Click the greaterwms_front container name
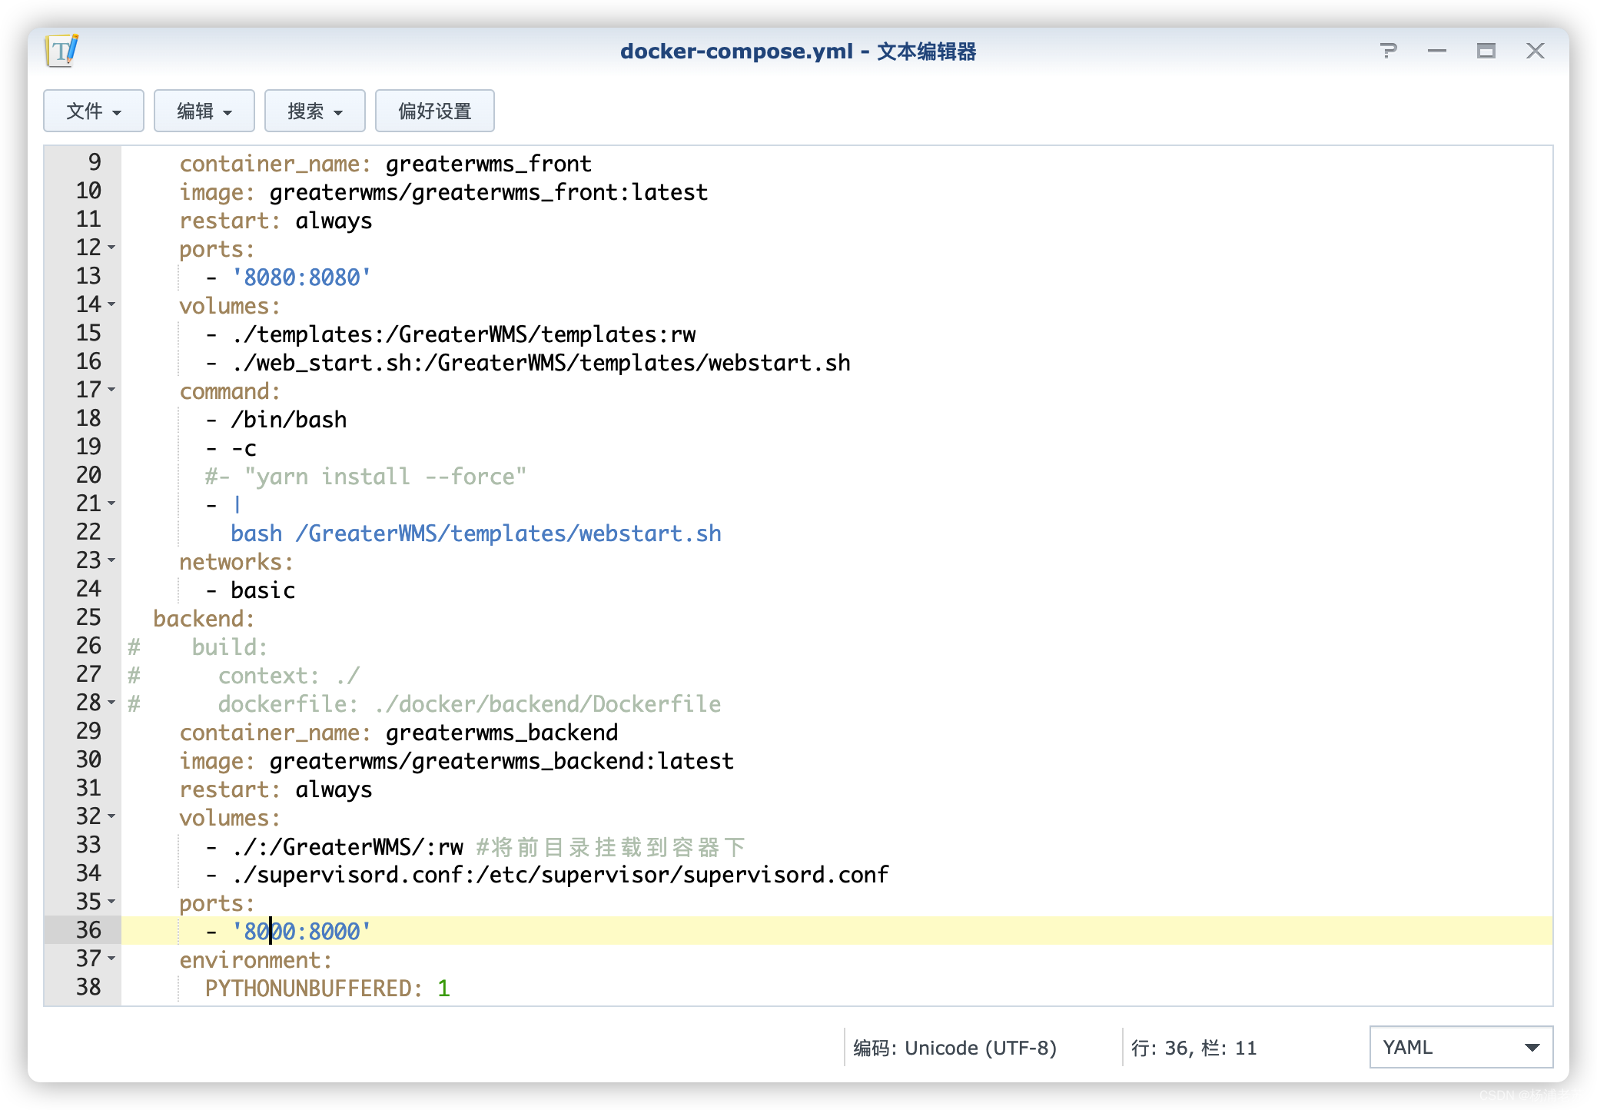Screen dimensions: 1597x1110 [x=488, y=164]
